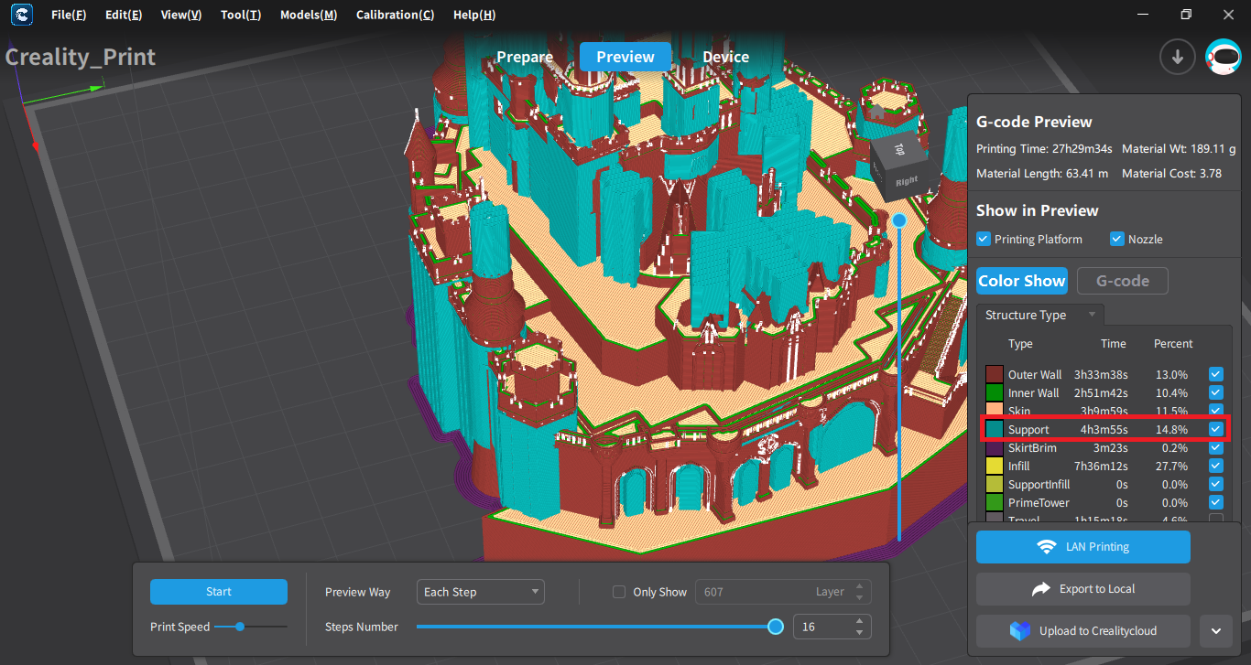1251x665 pixels.
Task: Click the orientation view cube
Action: [x=900, y=166]
